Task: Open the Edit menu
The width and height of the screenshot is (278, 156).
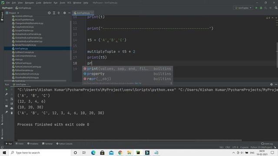Action: pos(14,3)
